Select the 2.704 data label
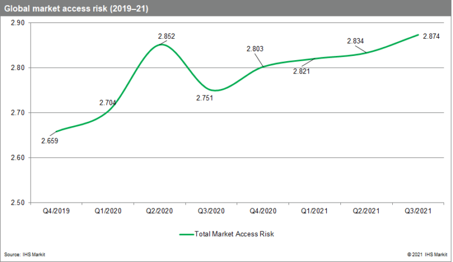Screen dimensions: 453x262 coord(108,102)
